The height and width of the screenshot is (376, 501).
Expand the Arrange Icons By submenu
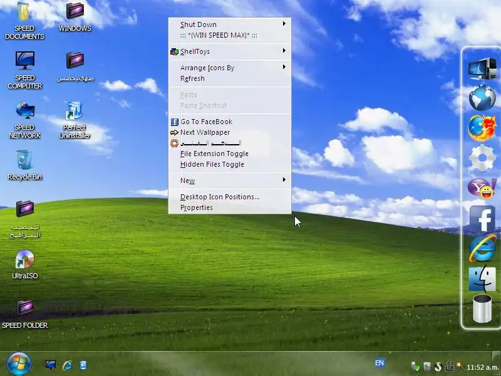tap(230, 68)
